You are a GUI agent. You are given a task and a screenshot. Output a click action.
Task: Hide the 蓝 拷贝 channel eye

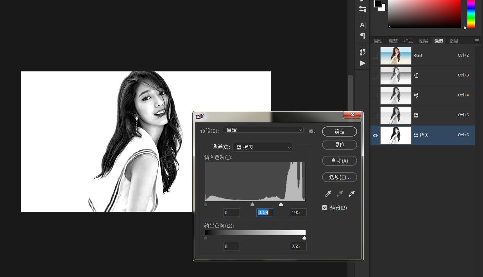(x=375, y=135)
